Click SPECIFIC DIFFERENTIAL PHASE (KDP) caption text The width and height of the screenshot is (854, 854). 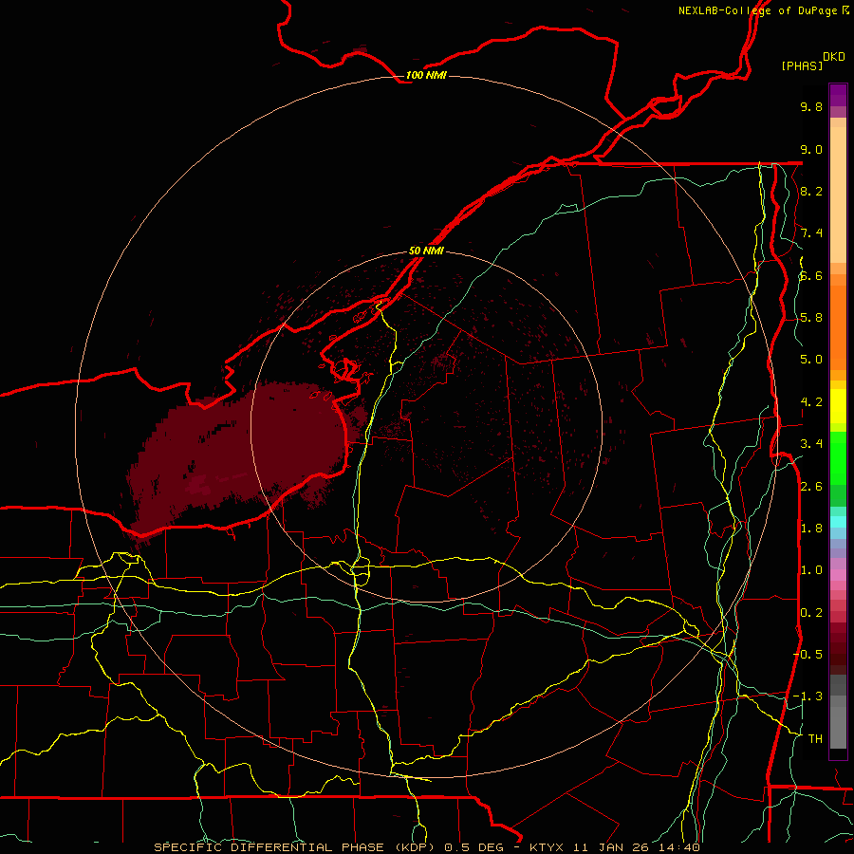295,847
